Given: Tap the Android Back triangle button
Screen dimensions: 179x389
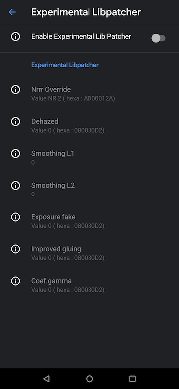Looking at the screenshot, I should [x=46, y=379].
